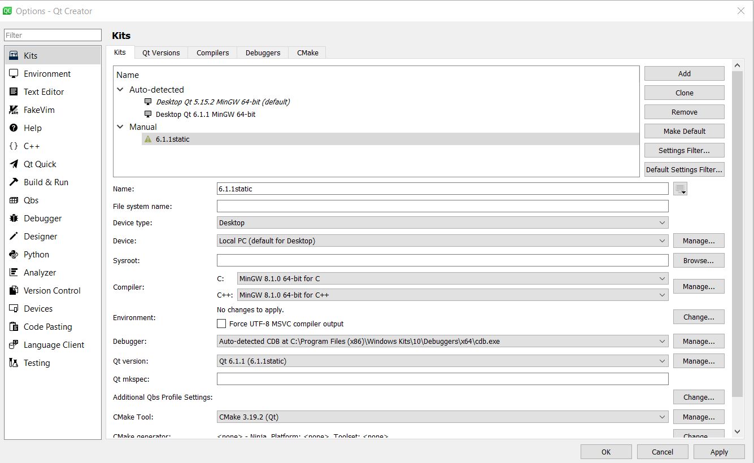The height and width of the screenshot is (463, 754).
Task: Open the Qbs settings category
Action: click(53, 200)
